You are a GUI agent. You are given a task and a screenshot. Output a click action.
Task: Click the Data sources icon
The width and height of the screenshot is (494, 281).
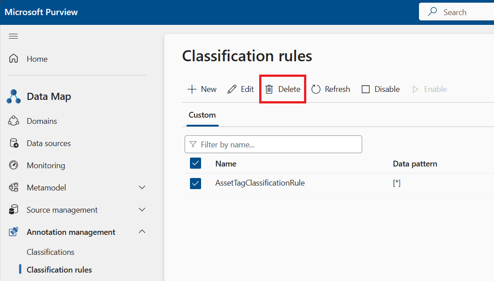click(x=14, y=143)
